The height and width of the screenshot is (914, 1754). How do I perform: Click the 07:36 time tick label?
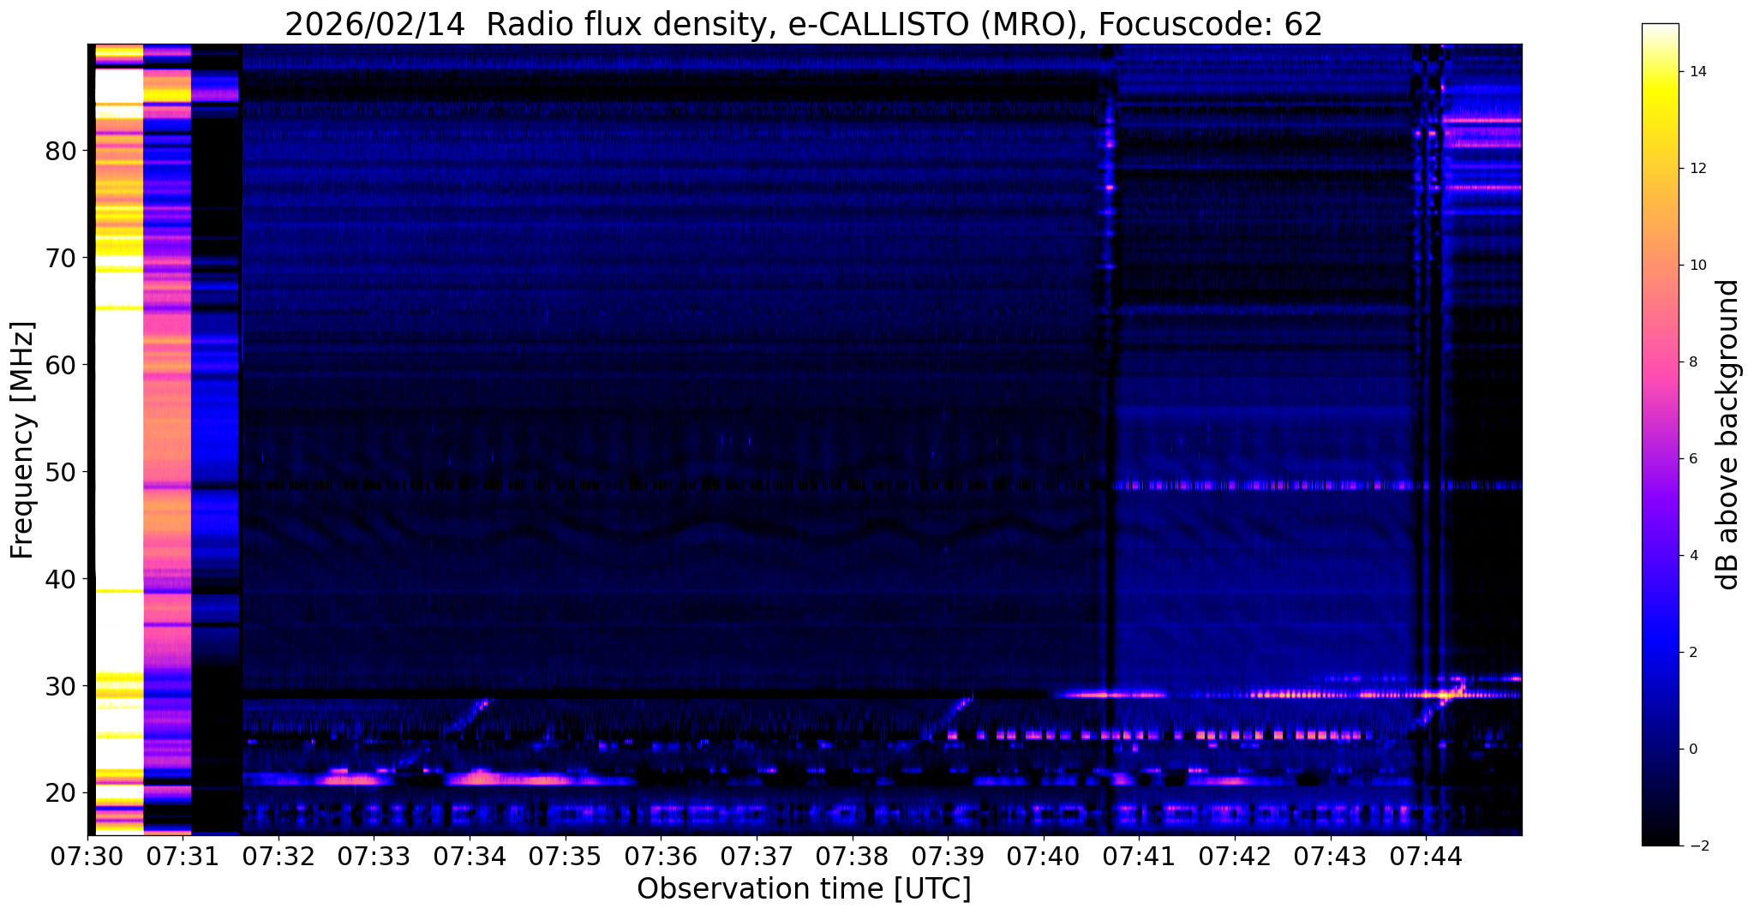[661, 856]
